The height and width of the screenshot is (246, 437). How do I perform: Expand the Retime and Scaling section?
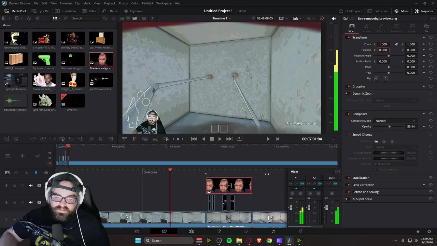coord(365,192)
